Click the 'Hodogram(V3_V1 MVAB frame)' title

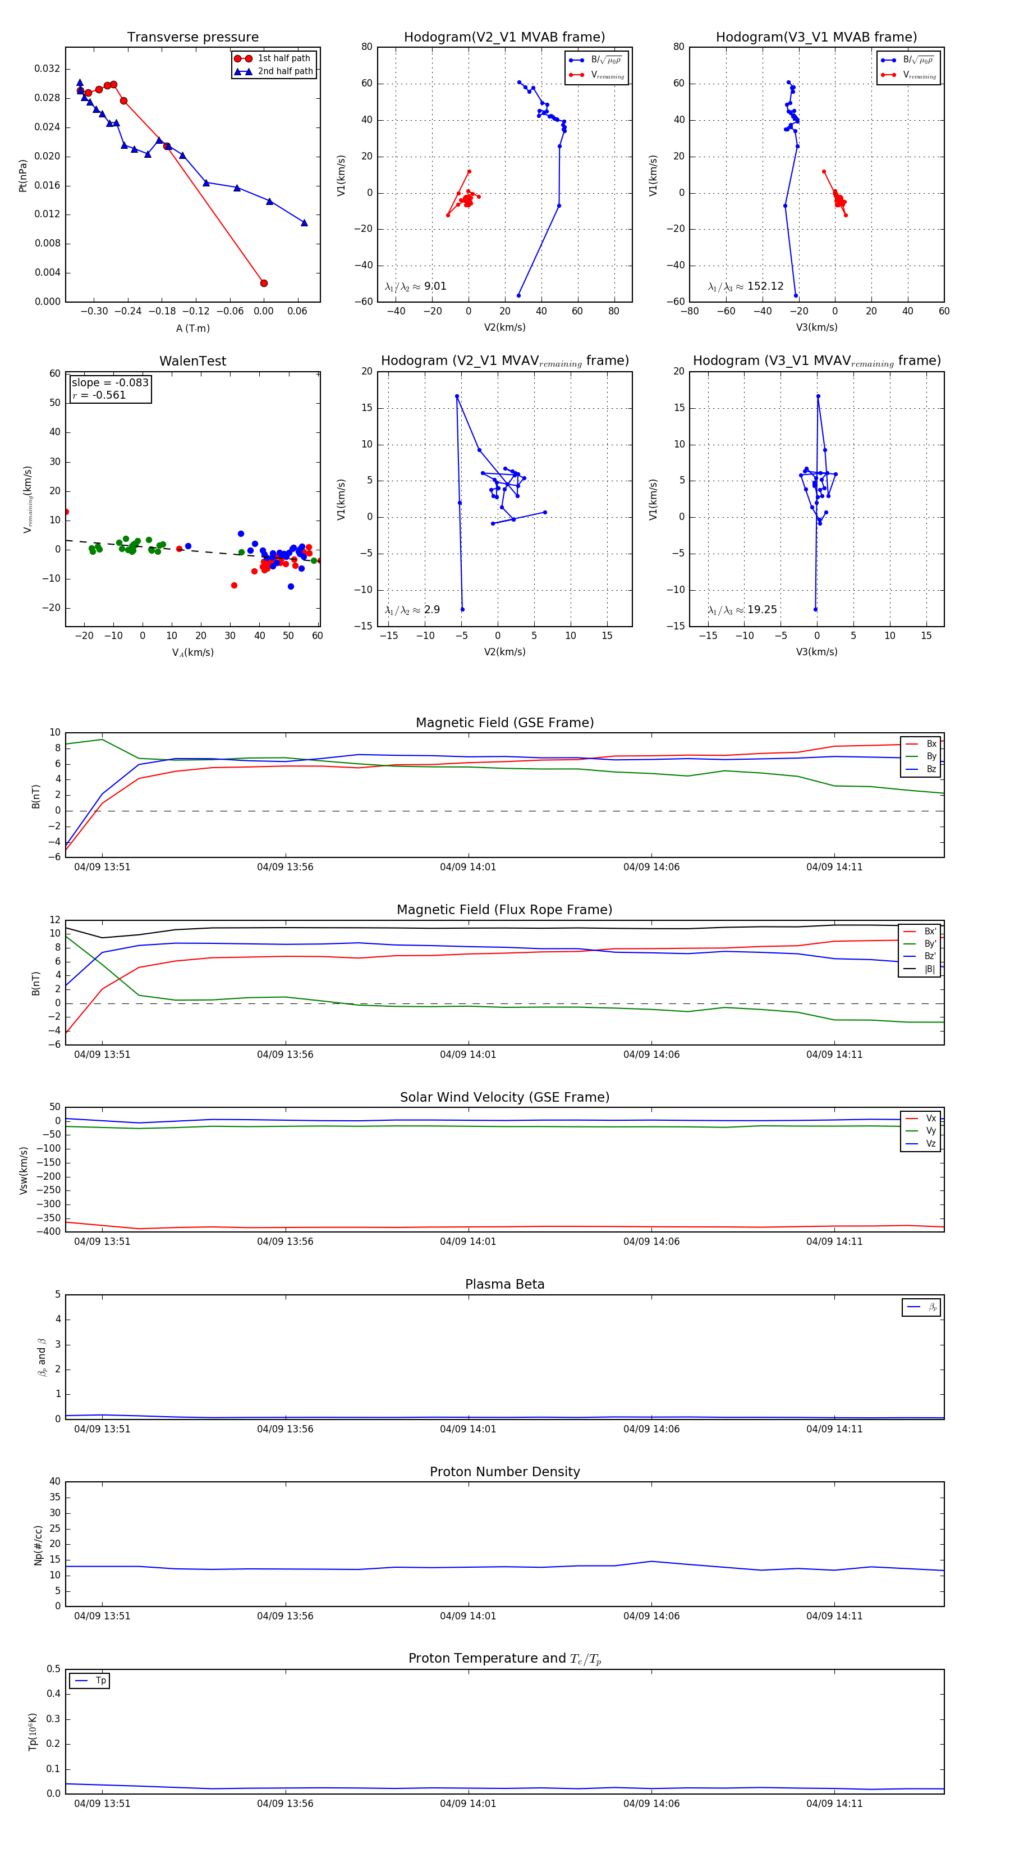(816, 38)
